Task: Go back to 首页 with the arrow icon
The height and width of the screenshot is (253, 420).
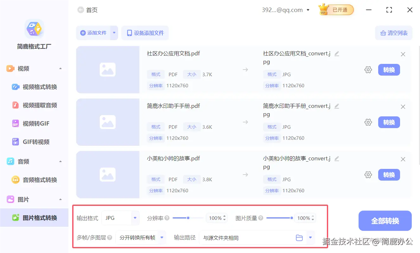Action: pos(80,10)
